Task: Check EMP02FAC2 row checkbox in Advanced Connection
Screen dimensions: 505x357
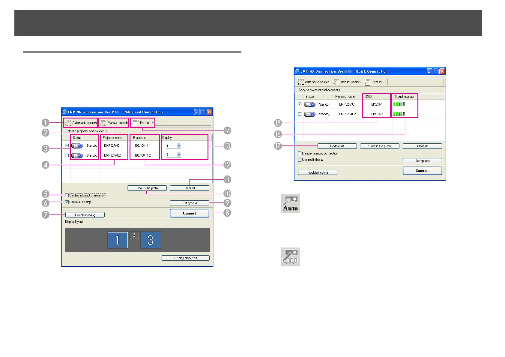Action: [67, 155]
